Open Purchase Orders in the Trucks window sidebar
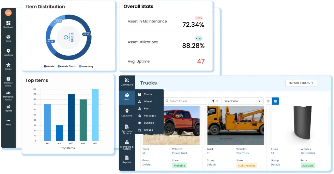Image resolution: width=334 pixels, height=174 pixels. tap(127, 129)
